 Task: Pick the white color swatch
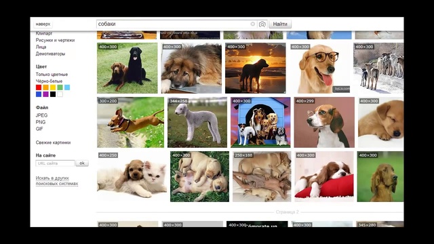[x=60, y=94]
